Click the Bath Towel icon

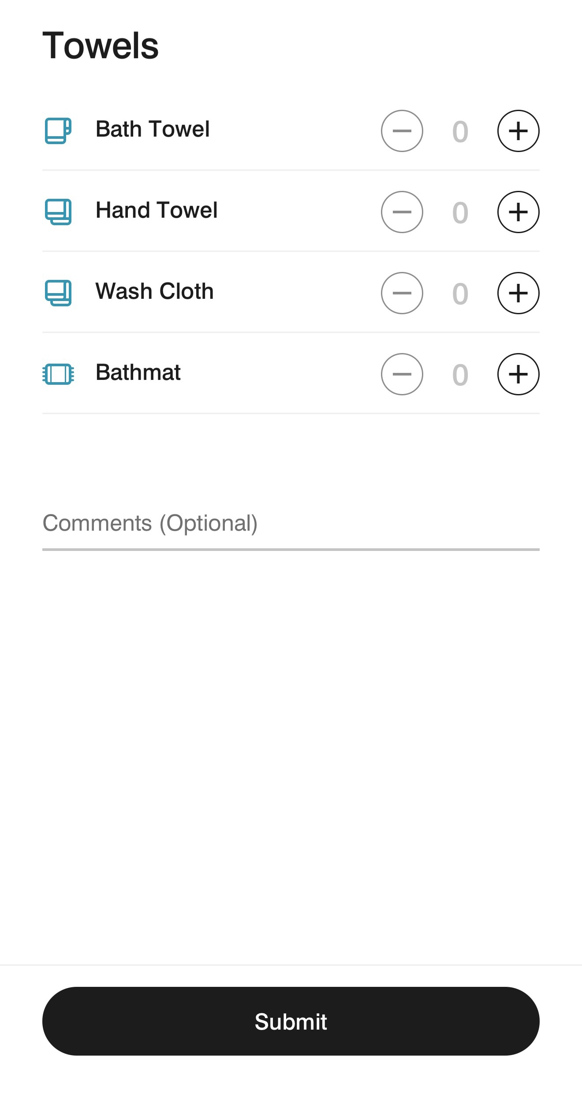tap(58, 130)
